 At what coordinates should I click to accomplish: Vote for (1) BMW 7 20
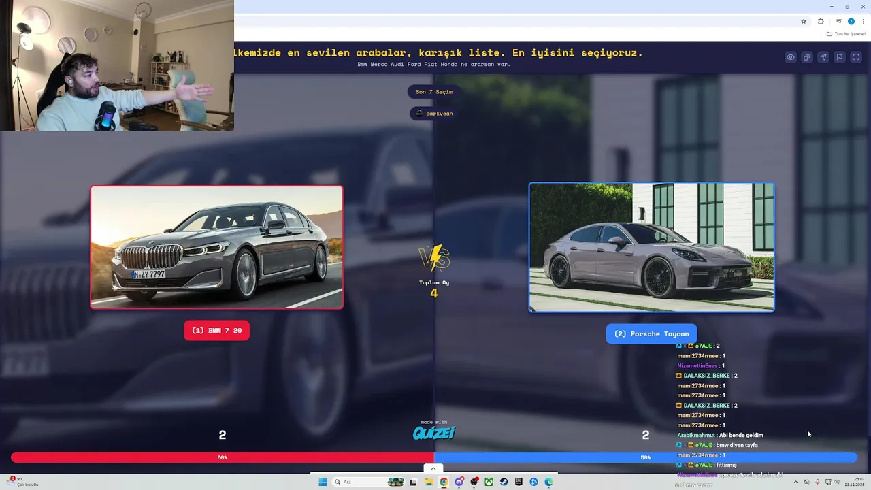[x=216, y=330]
